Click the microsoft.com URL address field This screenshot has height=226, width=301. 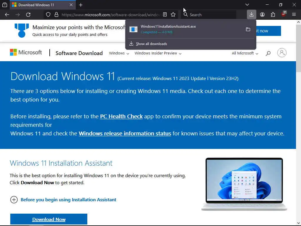coord(111,15)
